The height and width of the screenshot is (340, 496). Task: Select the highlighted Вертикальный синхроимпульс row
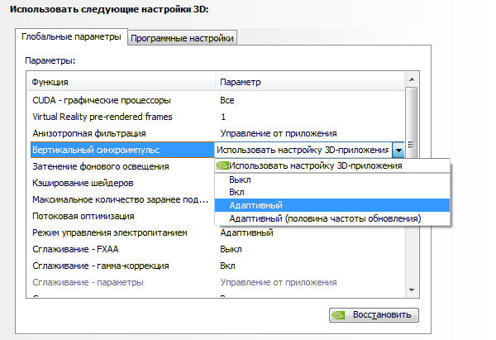point(122,150)
